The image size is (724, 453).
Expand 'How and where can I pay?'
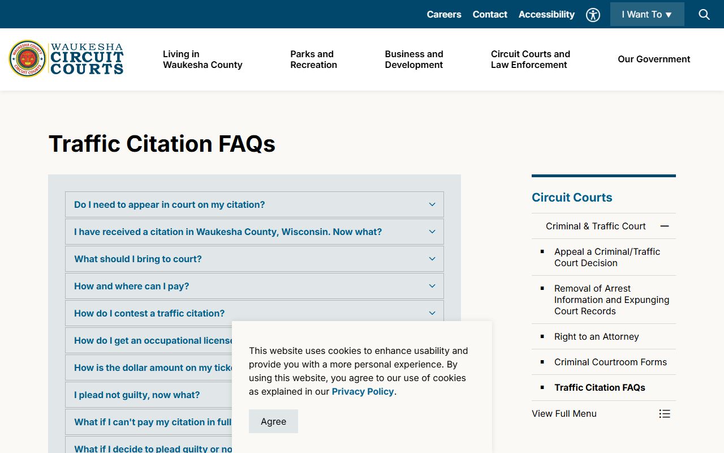coord(255,286)
